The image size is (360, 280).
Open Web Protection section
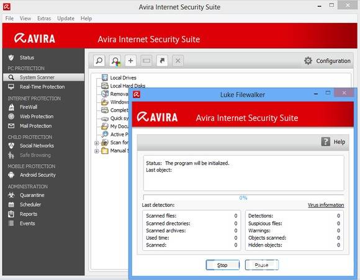(37, 116)
